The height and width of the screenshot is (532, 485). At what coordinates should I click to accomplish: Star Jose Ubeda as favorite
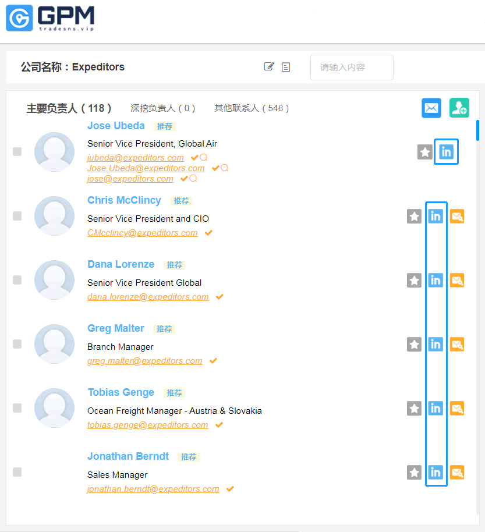tap(425, 152)
